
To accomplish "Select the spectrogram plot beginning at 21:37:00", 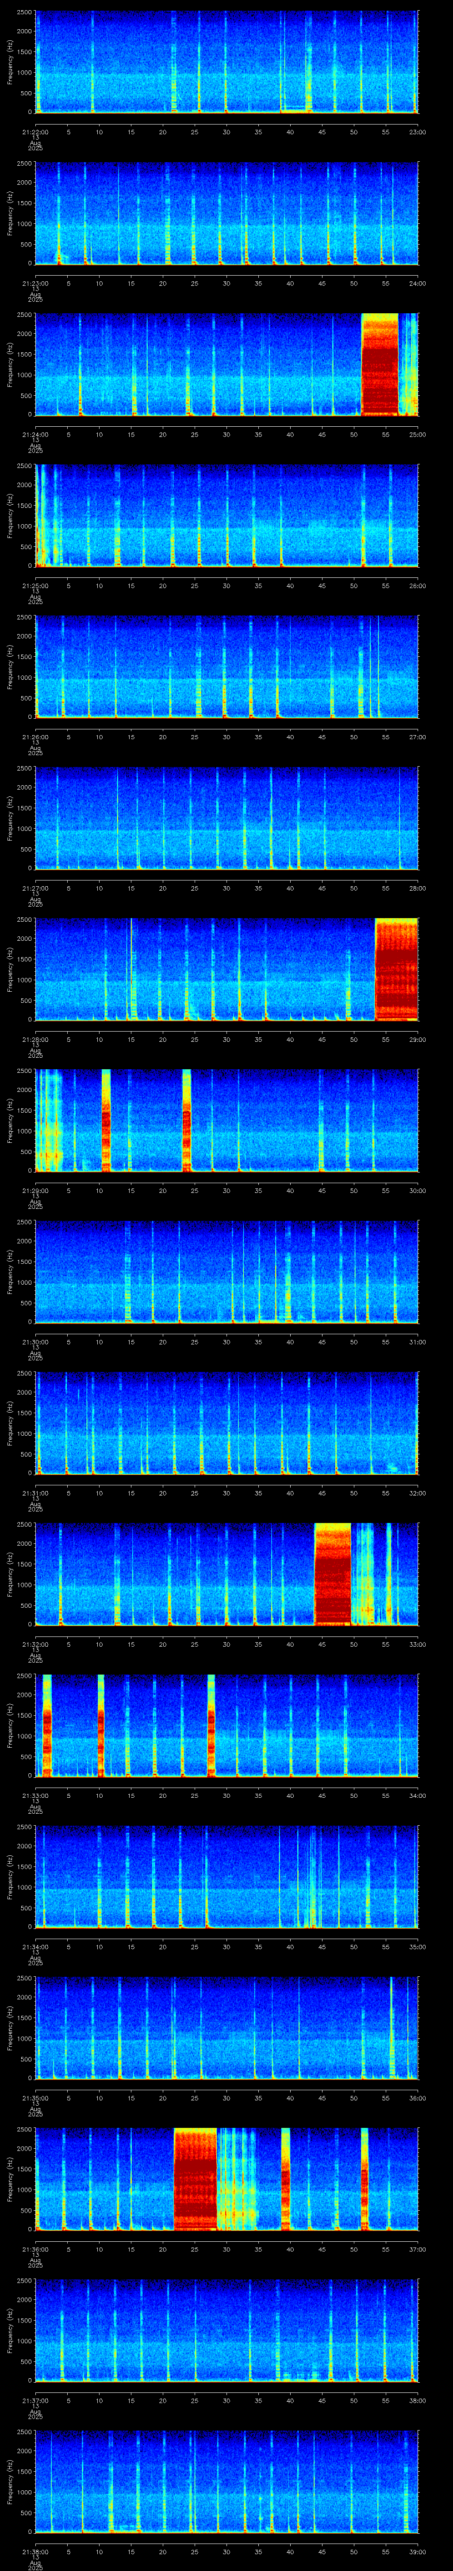I will click(x=226, y=2330).
